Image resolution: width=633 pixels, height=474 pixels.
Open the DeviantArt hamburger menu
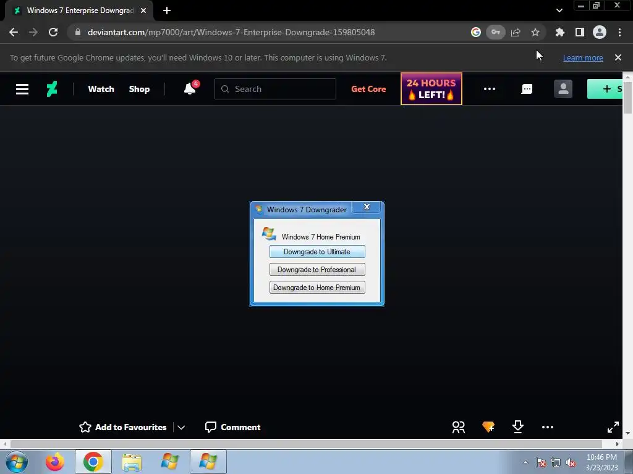[x=22, y=89]
